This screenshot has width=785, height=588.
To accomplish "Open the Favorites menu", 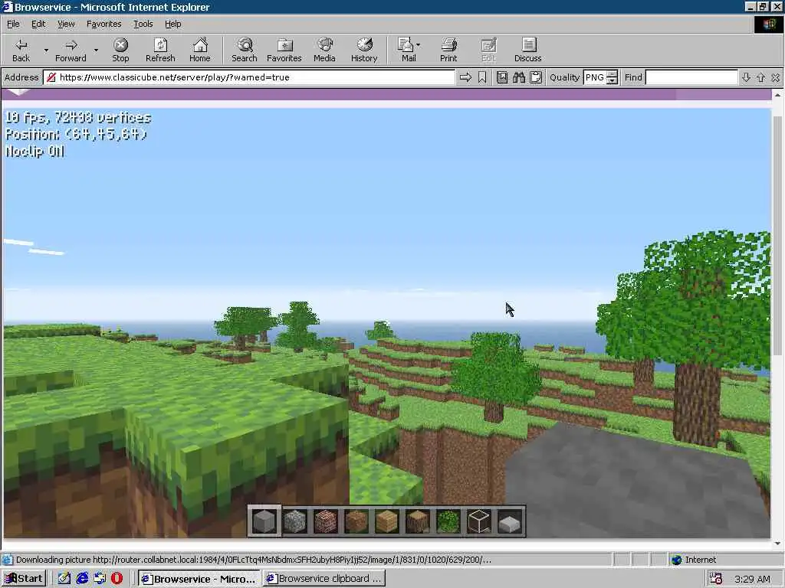I will (x=103, y=24).
